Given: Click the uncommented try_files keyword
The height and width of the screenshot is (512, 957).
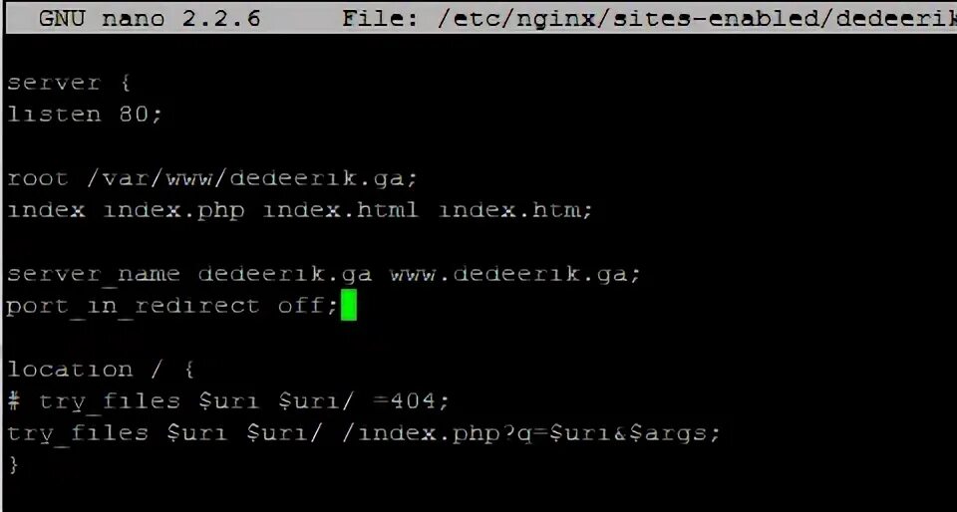Looking at the screenshot, I should pos(78,433).
